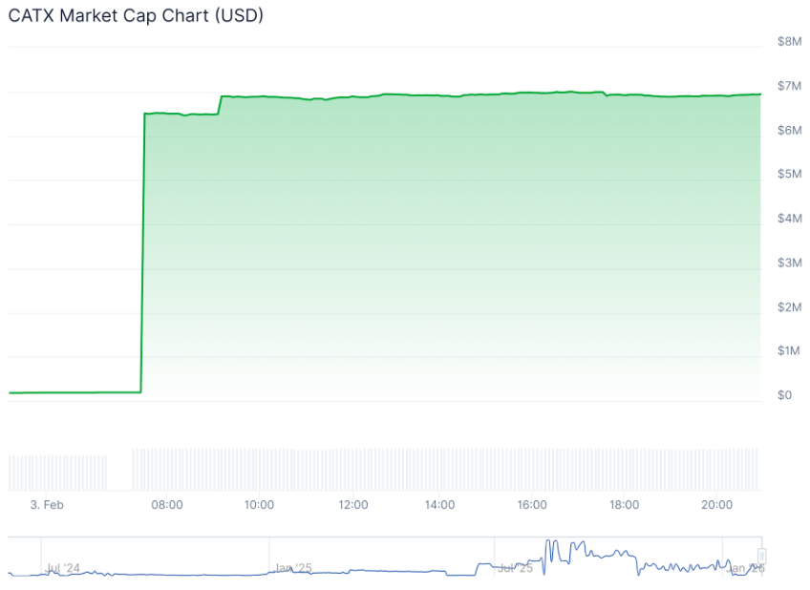Click the 3. Feb date label
The height and width of the screenshot is (590, 810).
tap(46, 504)
